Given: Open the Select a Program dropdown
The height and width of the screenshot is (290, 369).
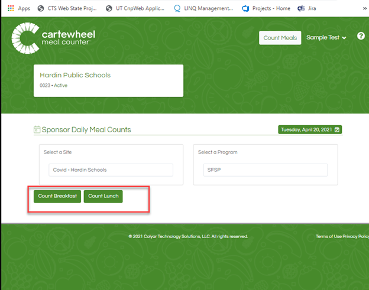Looking at the screenshot, I should click(x=266, y=170).
